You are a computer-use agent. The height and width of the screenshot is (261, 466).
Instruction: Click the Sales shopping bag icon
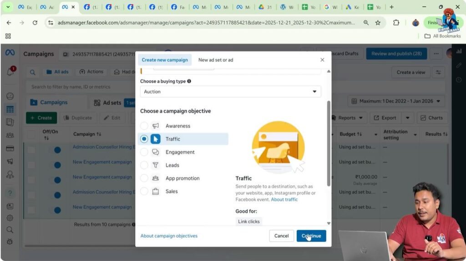coord(156,191)
